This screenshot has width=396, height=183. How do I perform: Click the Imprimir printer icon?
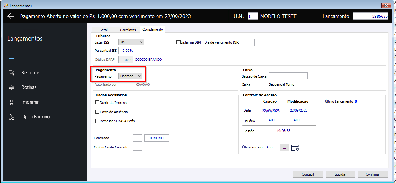12,102
